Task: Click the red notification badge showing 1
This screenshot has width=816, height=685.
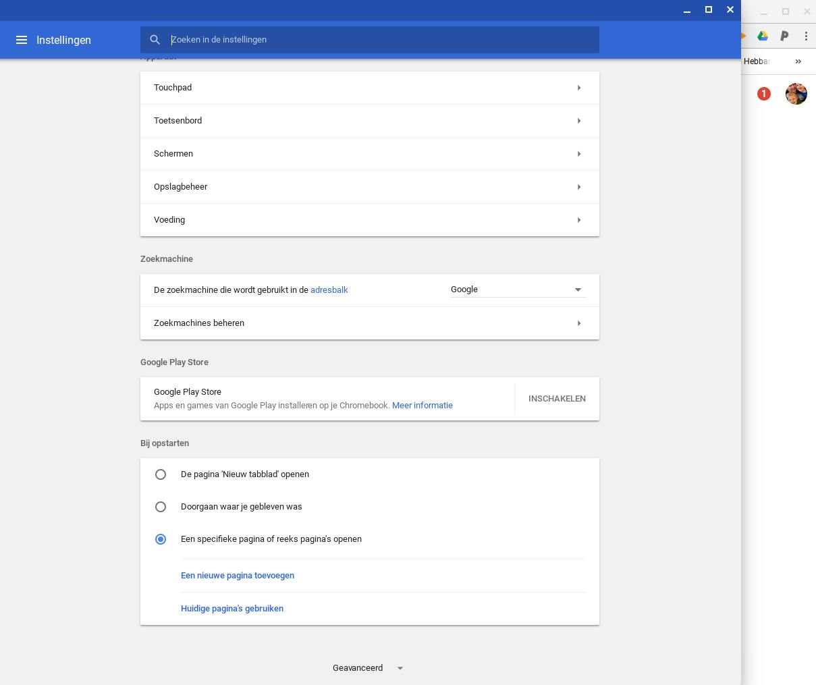Action: pos(763,94)
